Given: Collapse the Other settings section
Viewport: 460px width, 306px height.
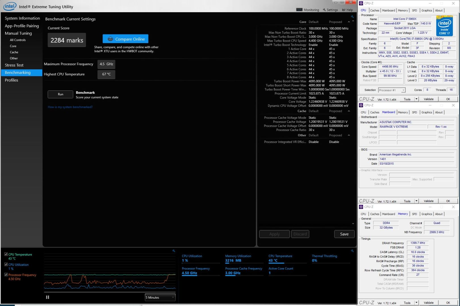Looking at the screenshot, I should [349, 135].
